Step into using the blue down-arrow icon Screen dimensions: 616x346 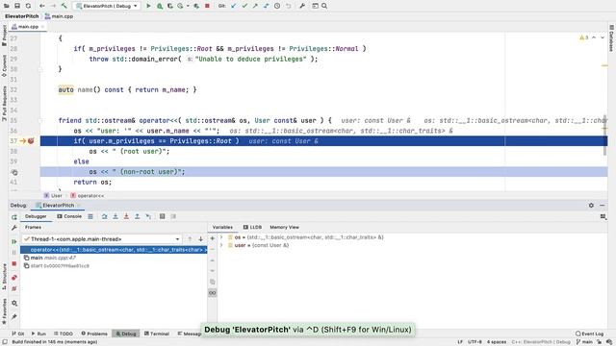(115, 216)
